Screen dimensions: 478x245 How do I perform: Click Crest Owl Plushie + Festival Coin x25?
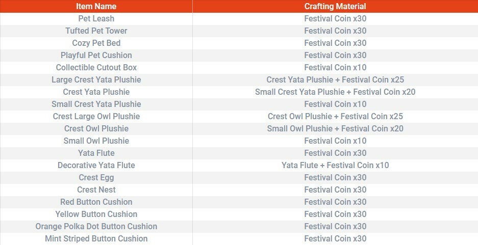(x=335, y=116)
